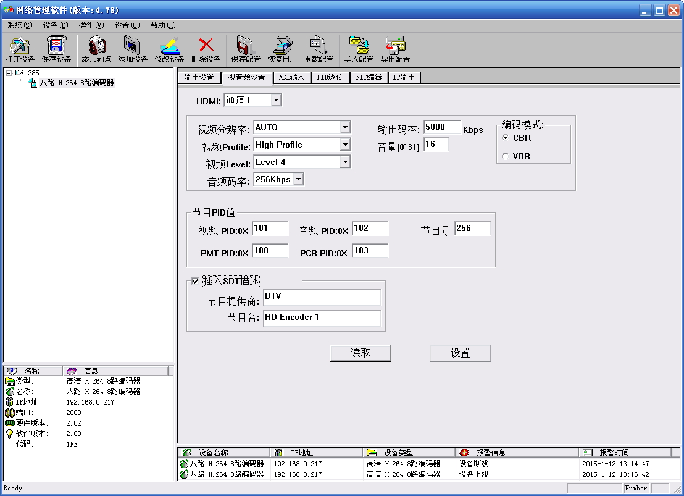Click the 导入配置 toolbar icon
The width and height of the screenshot is (684, 496).
click(x=359, y=47)
